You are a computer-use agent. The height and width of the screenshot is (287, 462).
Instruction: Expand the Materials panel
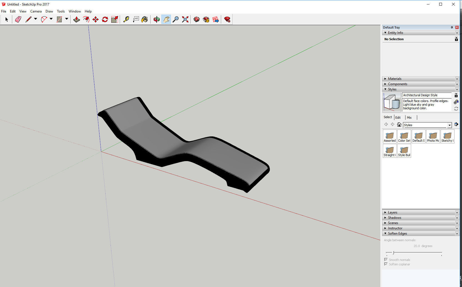[385, 79]
